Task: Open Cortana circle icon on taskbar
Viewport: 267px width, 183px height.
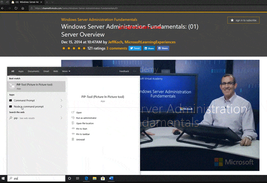Action: point(69,178)
